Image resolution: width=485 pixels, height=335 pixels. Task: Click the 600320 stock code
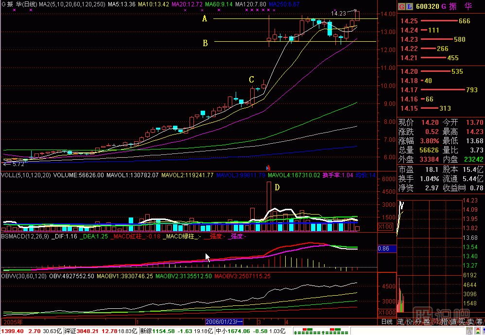click(428, 6)
